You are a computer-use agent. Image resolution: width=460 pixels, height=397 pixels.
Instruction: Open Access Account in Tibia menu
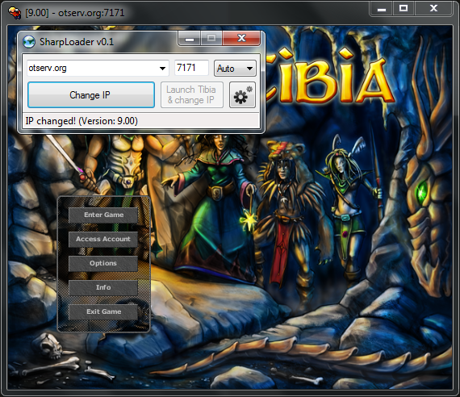(x=103, y=239)
